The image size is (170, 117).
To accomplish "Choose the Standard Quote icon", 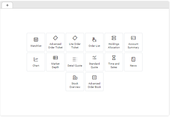I will (94, 58).
